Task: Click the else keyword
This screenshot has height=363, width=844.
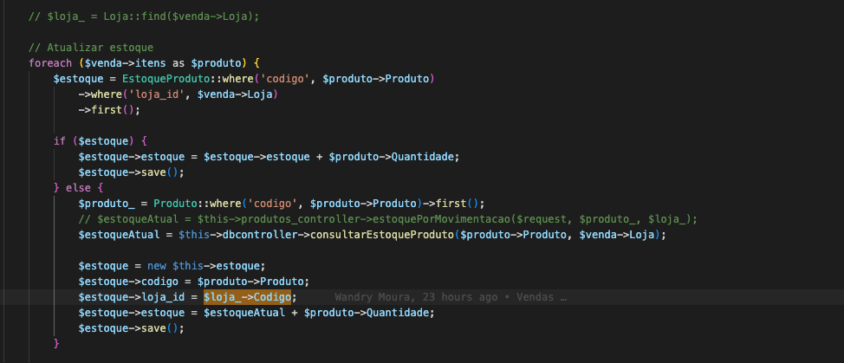Action: 83,187
